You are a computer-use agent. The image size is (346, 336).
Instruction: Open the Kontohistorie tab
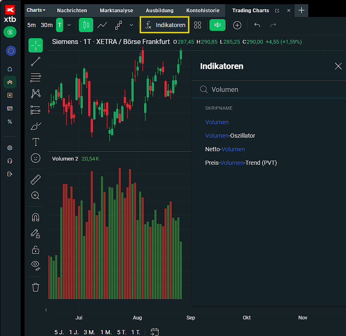pos(203,10)
